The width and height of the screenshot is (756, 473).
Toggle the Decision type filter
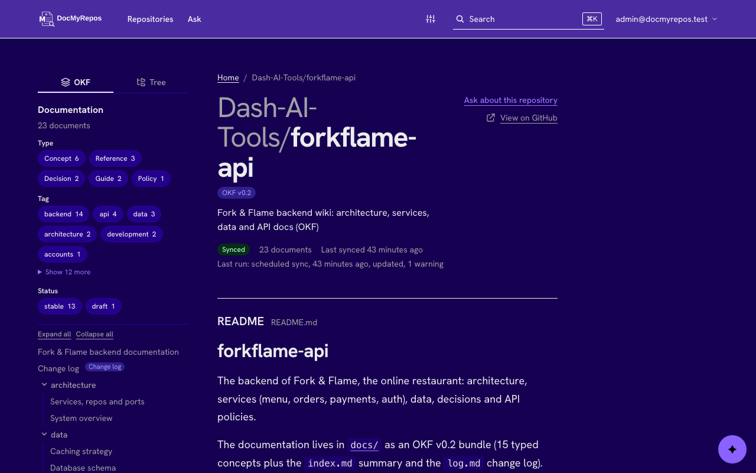[61, 179]
